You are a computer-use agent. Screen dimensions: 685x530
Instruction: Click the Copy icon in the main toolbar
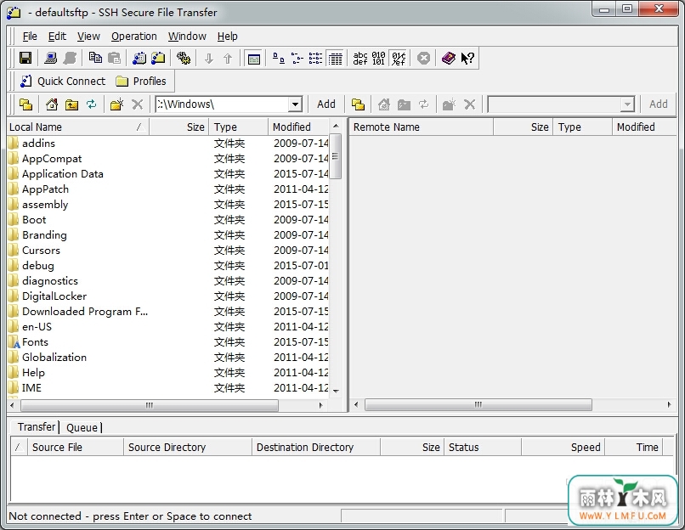point(95,58)
